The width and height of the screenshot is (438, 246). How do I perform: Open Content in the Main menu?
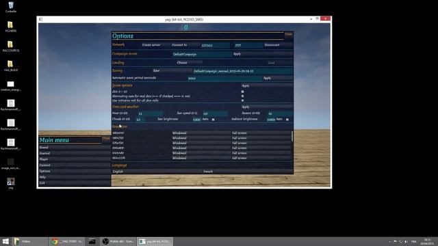pyautogui.click(x=75, y=165)
